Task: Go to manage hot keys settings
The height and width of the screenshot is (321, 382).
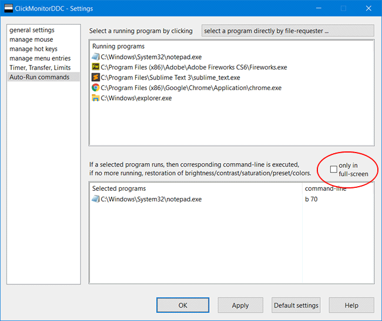Action: (33, 49)
